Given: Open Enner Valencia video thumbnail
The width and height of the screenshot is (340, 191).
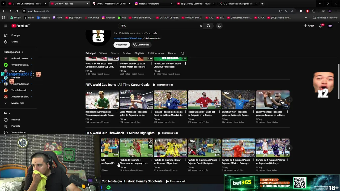Looking at the screenshot, I should click(x=273, y=100).
